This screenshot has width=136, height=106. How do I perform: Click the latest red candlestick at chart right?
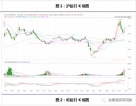[x=125, y=29]
